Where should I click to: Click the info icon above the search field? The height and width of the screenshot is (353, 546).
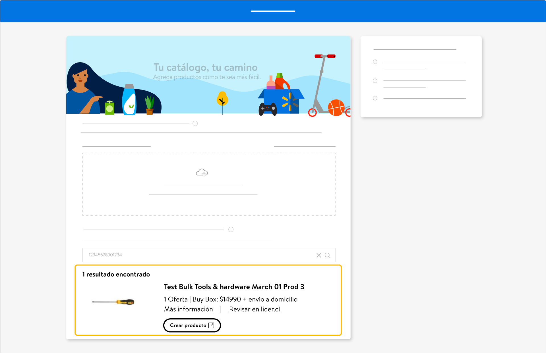[x=231, y=229]
